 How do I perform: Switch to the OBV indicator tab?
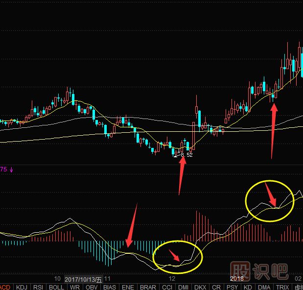92,287
